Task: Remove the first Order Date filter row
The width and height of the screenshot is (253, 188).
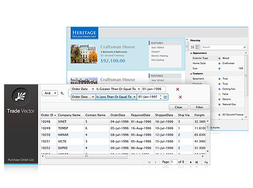Action: tap(178, 90)
